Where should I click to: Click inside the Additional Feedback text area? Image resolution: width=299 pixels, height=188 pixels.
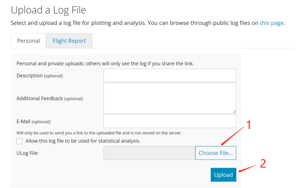coord(170,98)
